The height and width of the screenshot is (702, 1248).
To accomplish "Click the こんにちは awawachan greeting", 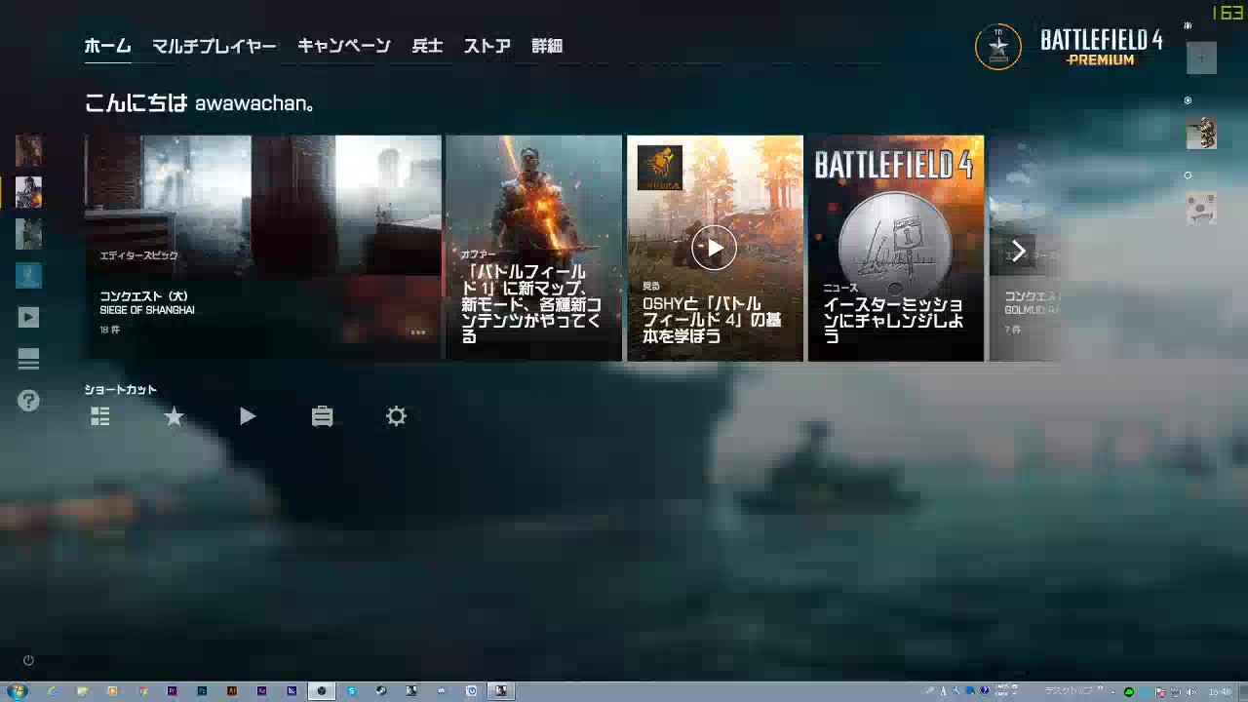I will (x=199, y=102).
